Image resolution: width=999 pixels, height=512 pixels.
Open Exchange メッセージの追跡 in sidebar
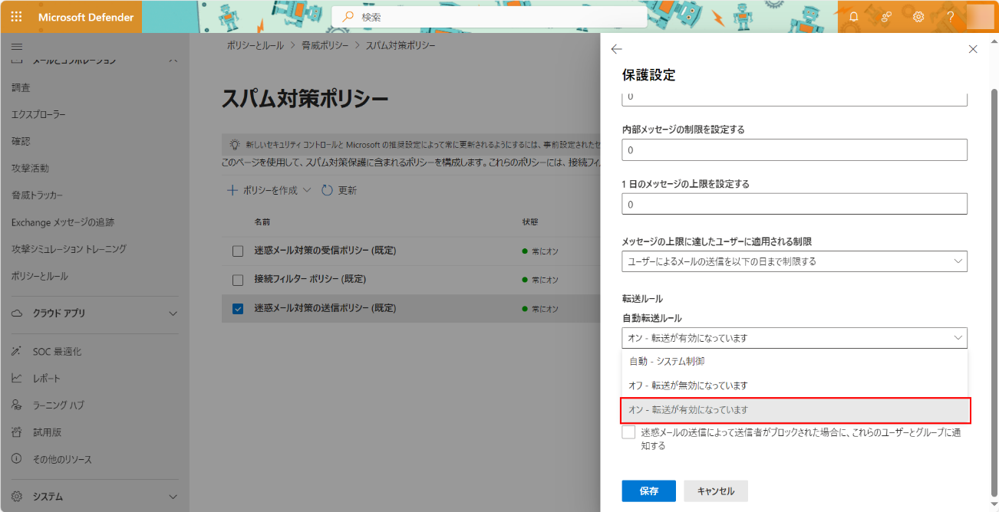pyautogui.click(x=63, y=222)
